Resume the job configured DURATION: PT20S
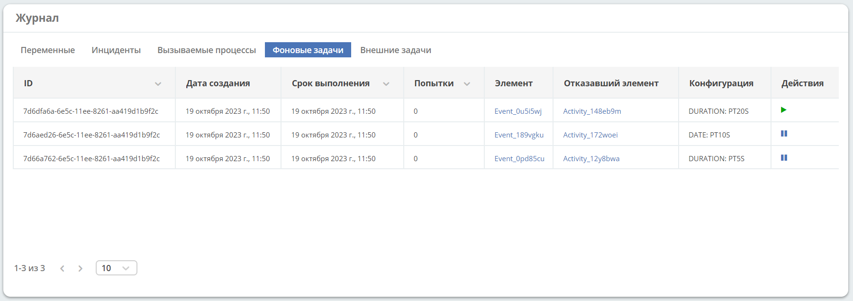This screenshot has width=853, height=301. pyautogui.click(x=783, y=110)
